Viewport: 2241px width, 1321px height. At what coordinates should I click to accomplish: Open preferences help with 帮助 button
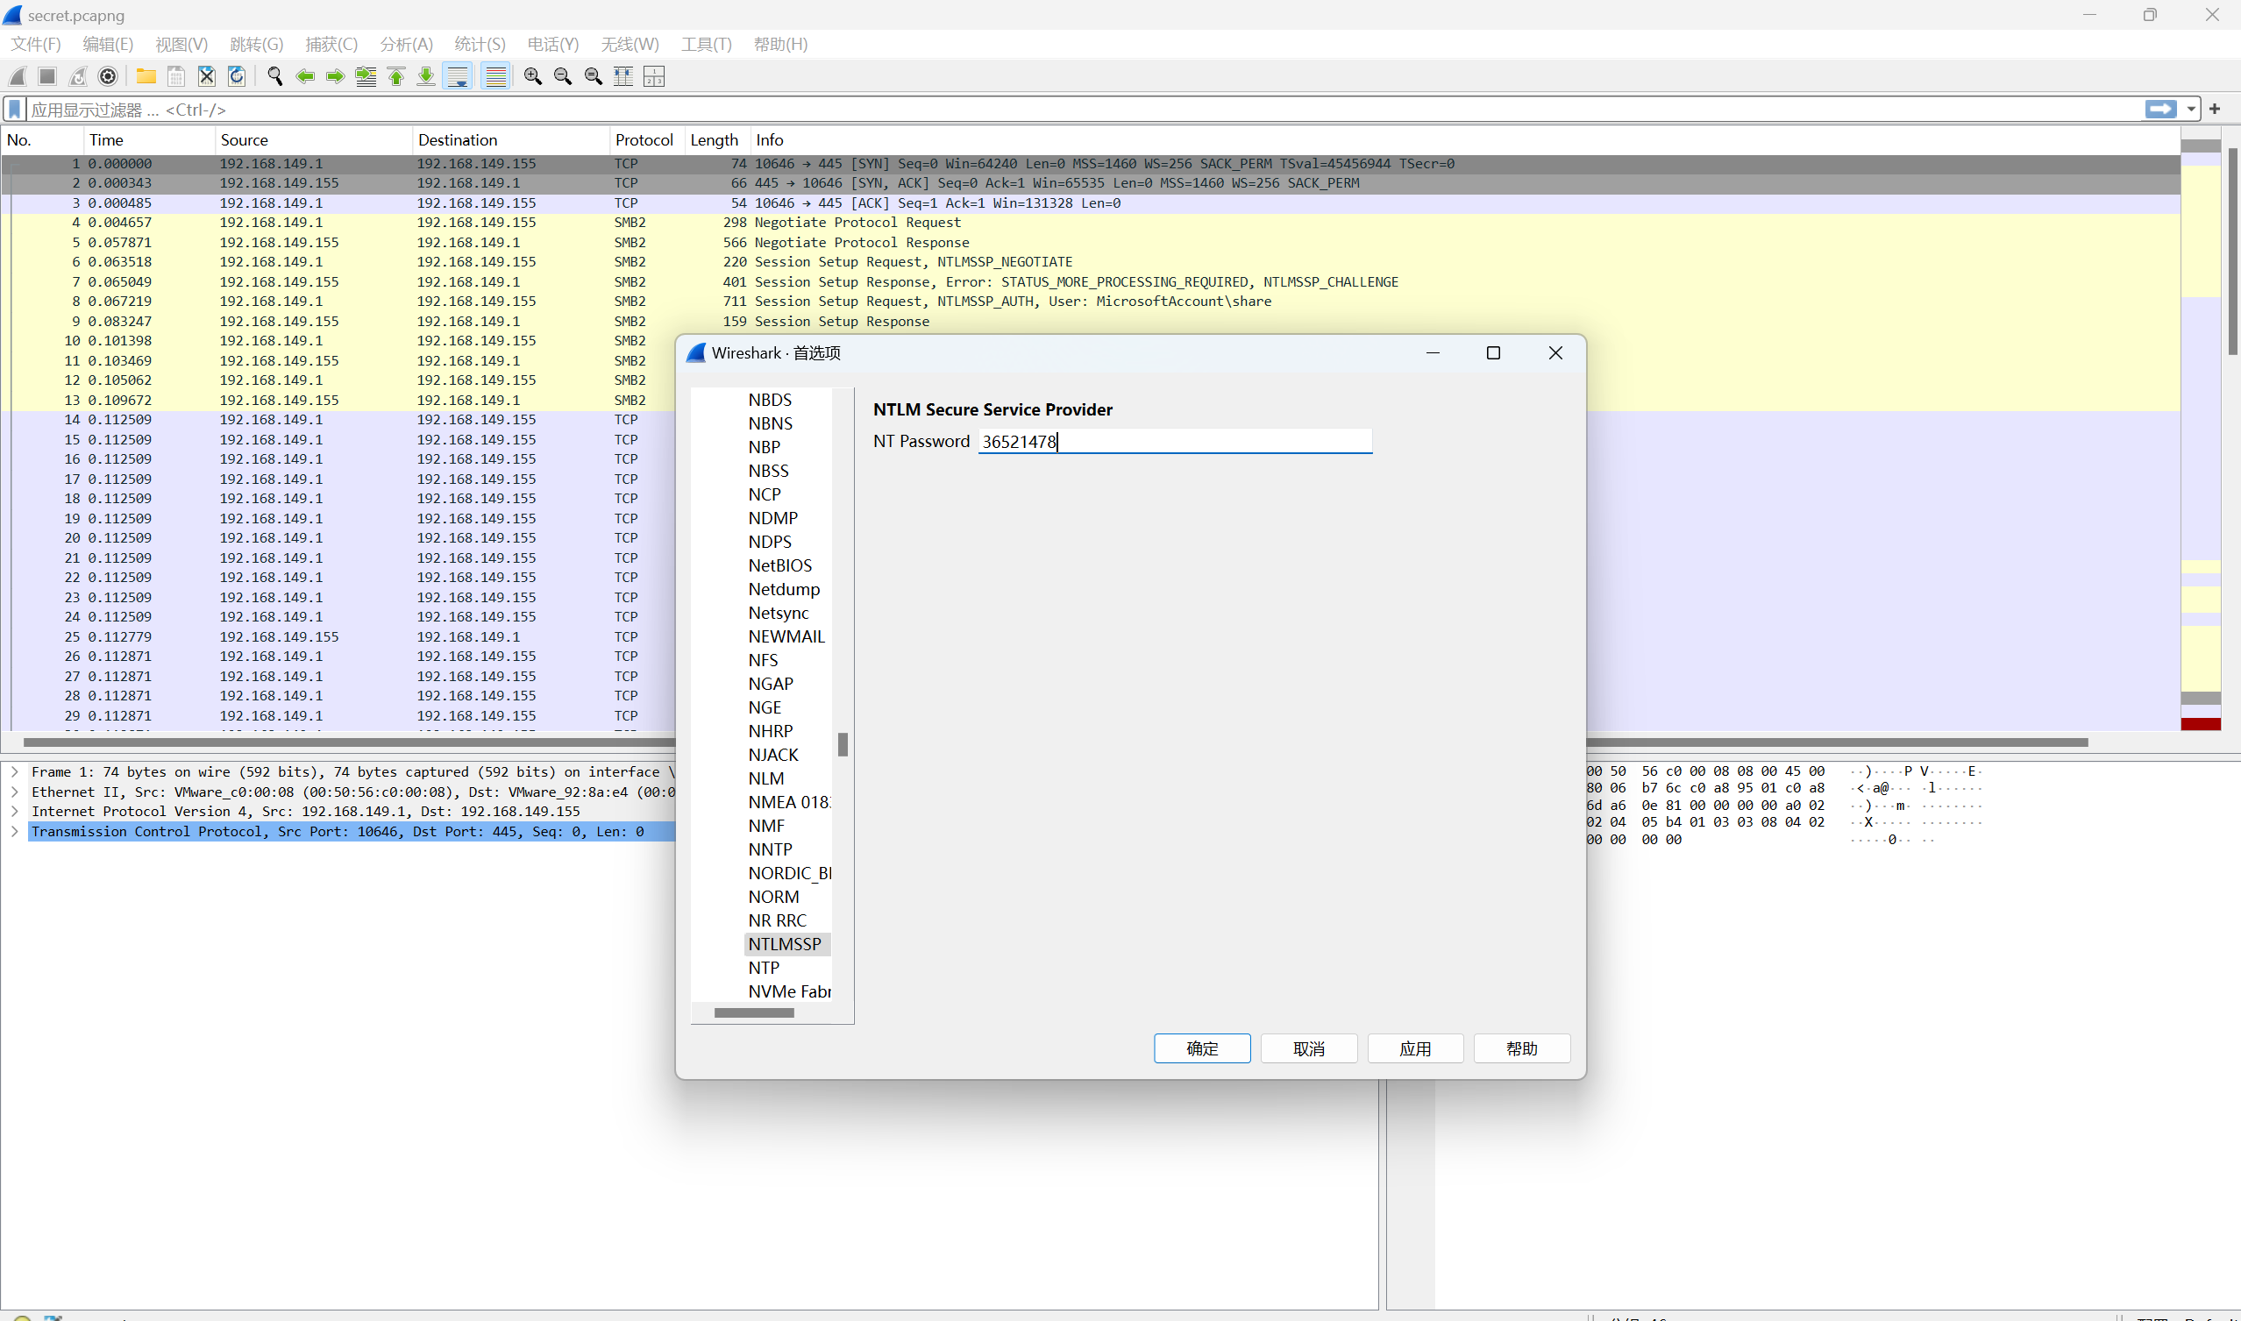[1521, 1048]
